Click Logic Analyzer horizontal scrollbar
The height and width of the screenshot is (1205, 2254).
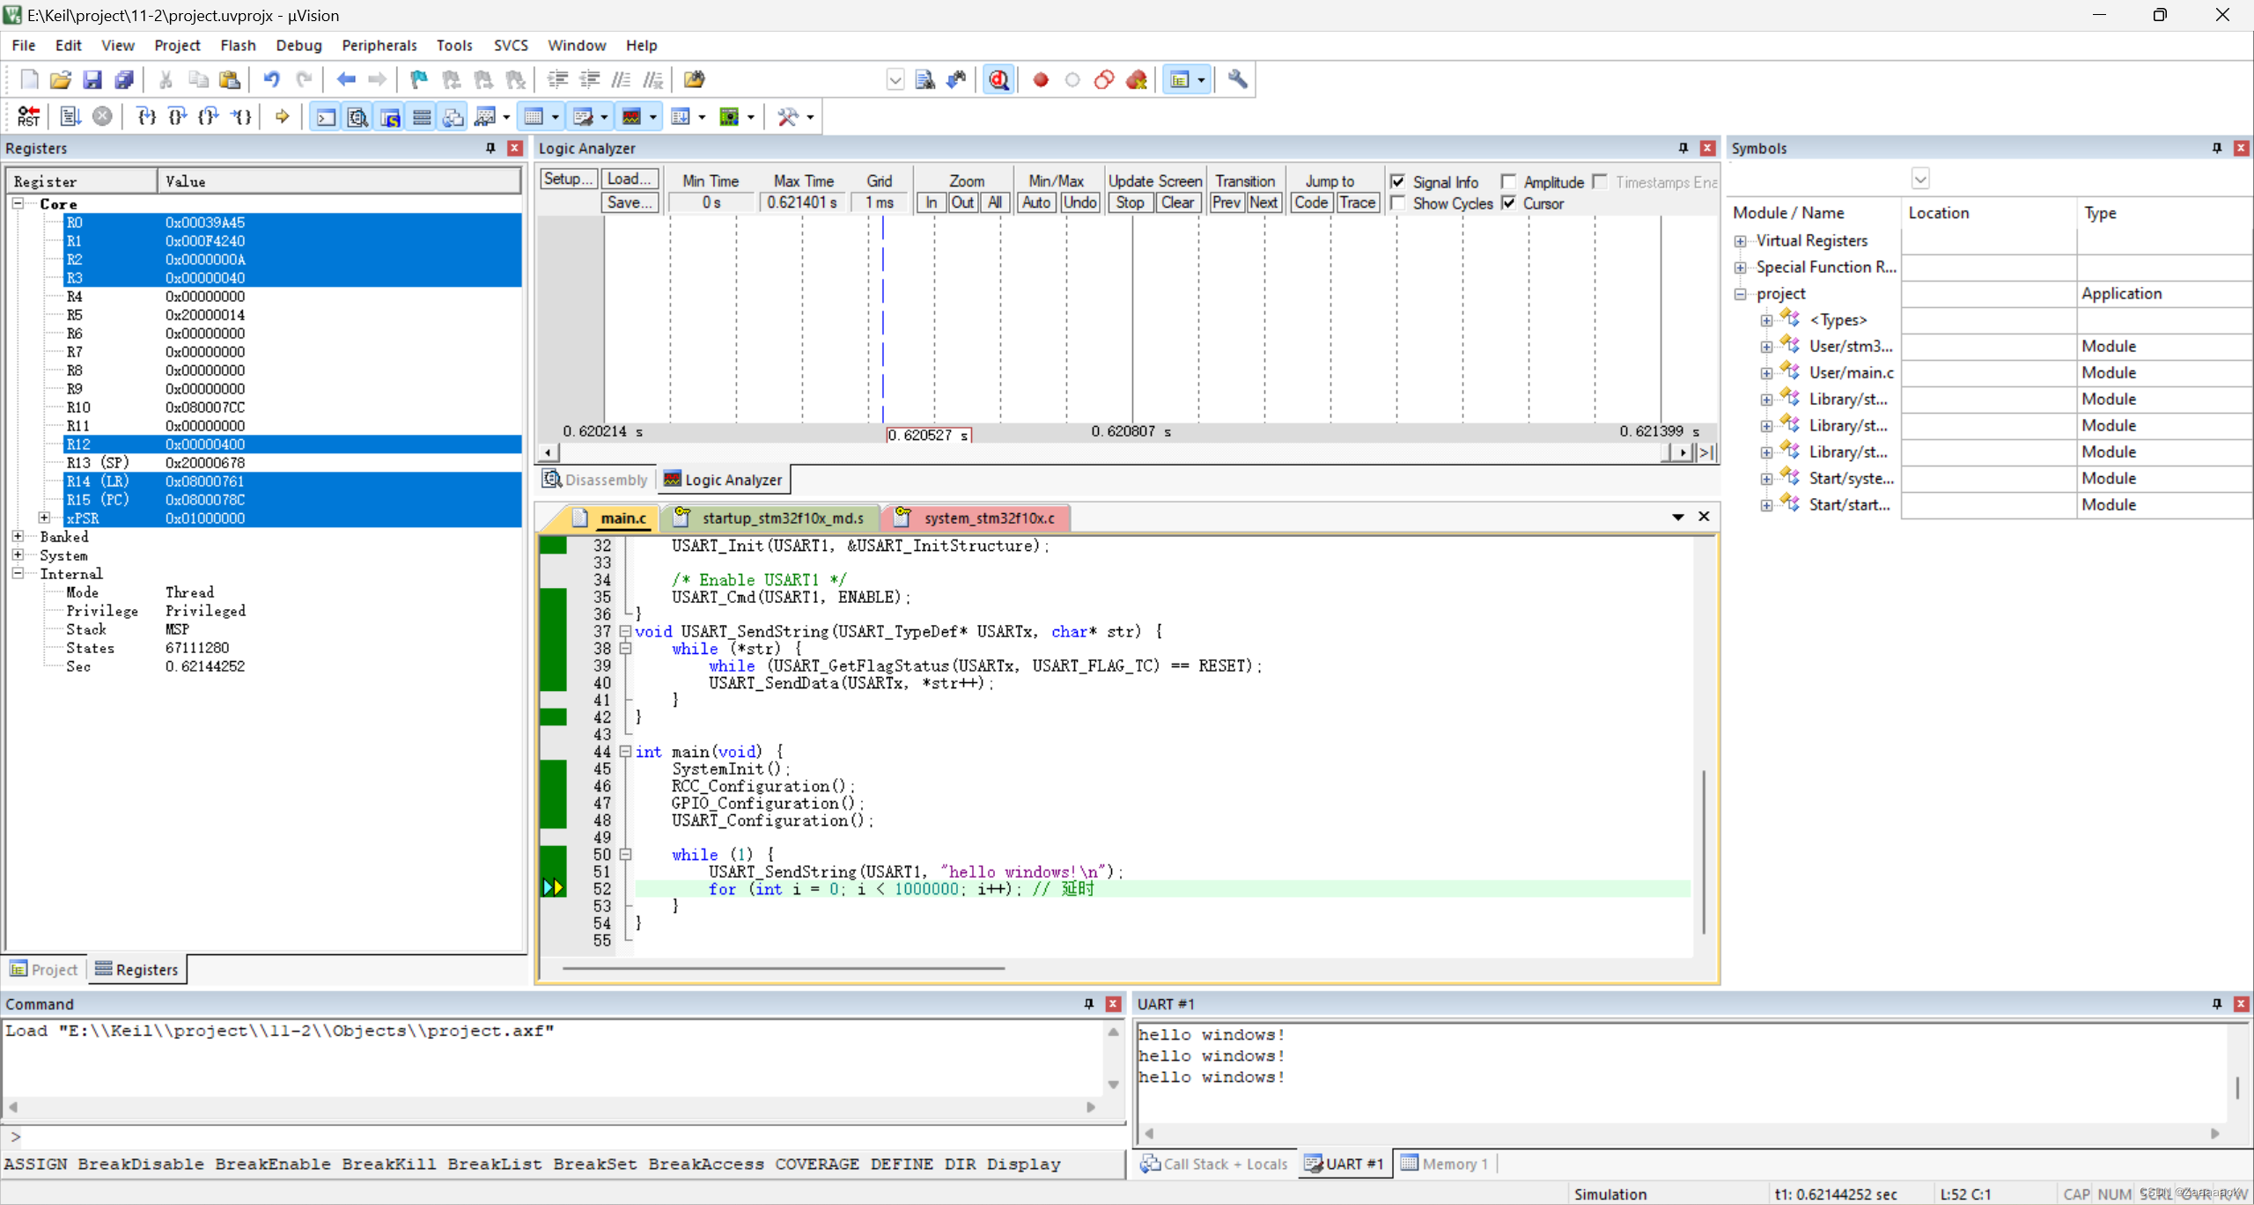(x=1115, y=452)
